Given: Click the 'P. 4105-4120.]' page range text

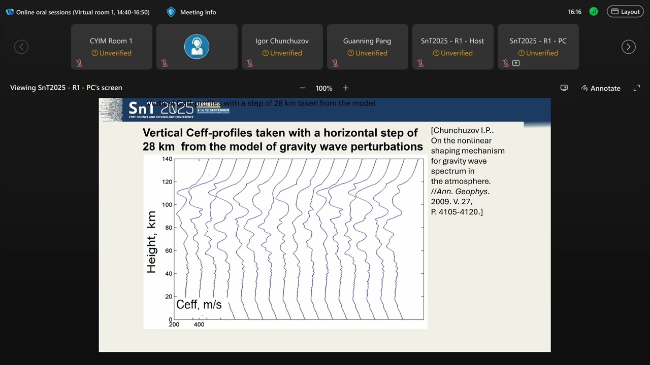Looking at the screenshot, I should pyautogui.click(x=457, y=212).
